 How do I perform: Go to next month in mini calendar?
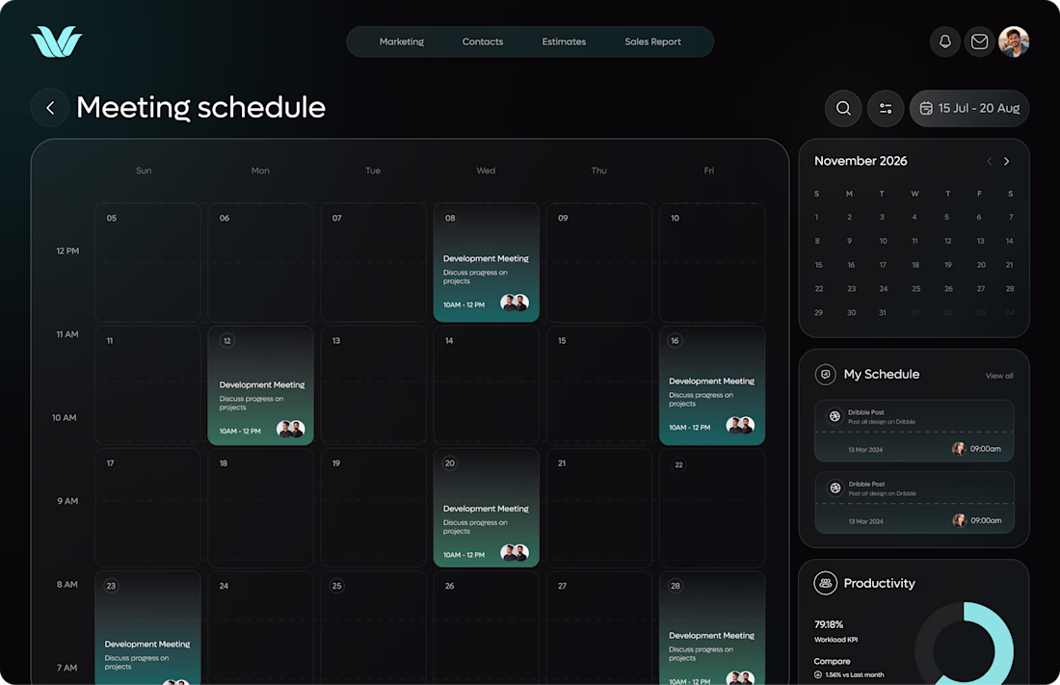click(x=1007, y=161)
